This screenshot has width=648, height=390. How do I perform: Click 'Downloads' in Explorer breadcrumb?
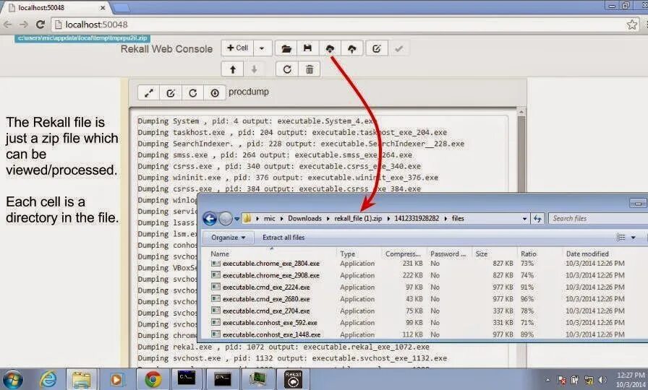pyautogui.click(x=304, y=218)
